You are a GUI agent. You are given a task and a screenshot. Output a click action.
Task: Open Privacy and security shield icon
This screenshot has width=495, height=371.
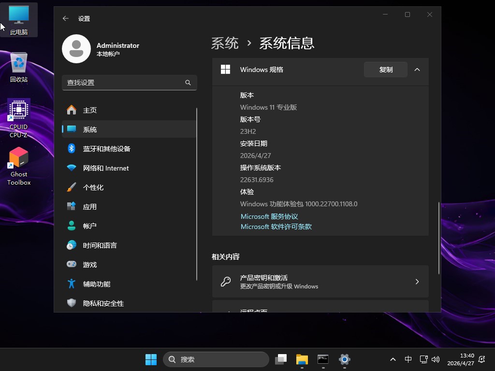coord(72,303)
